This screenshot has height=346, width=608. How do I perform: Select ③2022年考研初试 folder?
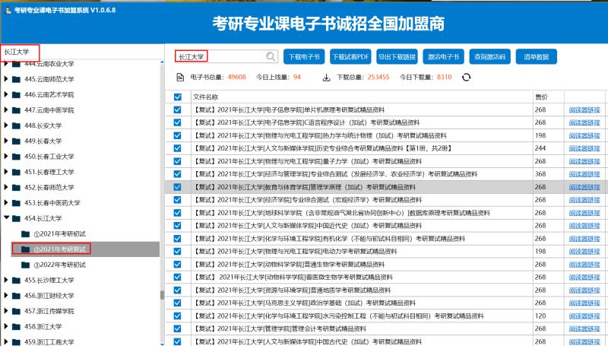(x=60, y=265)
